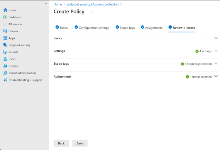This screenshot has width=220, height=150.
Task: Click the Apps grid icon
Action: (5, 38)
